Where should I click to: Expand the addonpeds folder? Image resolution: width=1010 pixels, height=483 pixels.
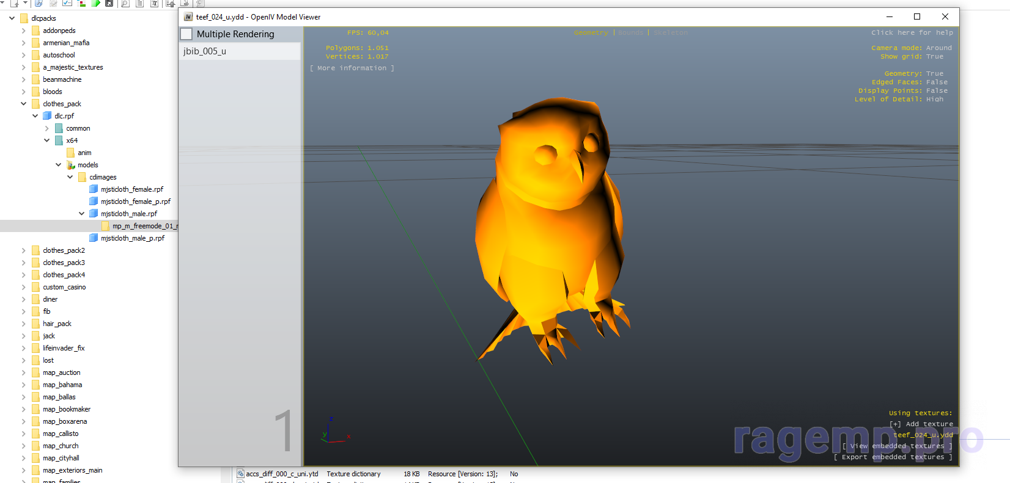pos(23,31)
